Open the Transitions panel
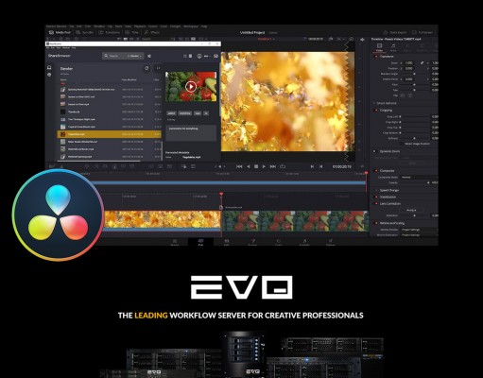Image resolution: width=483 pixels, height=378 pixels. pos(110,32)
